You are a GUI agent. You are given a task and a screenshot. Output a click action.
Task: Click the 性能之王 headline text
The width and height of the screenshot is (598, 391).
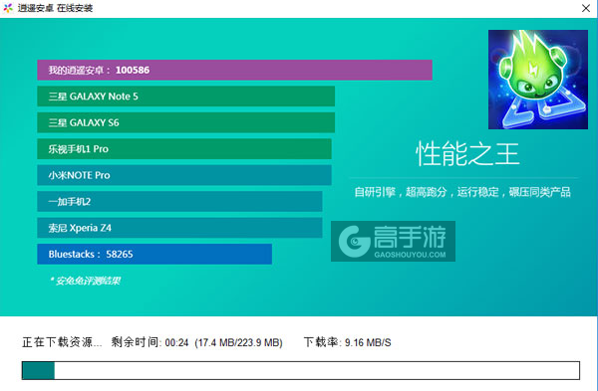tap(467, 154)
